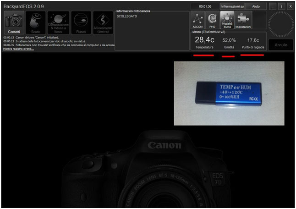This screenshot has width=296, height=209.
Task: Open Allineamento (deriva) drift alignment
Action: pyautogui.click(x=103, y=22)
